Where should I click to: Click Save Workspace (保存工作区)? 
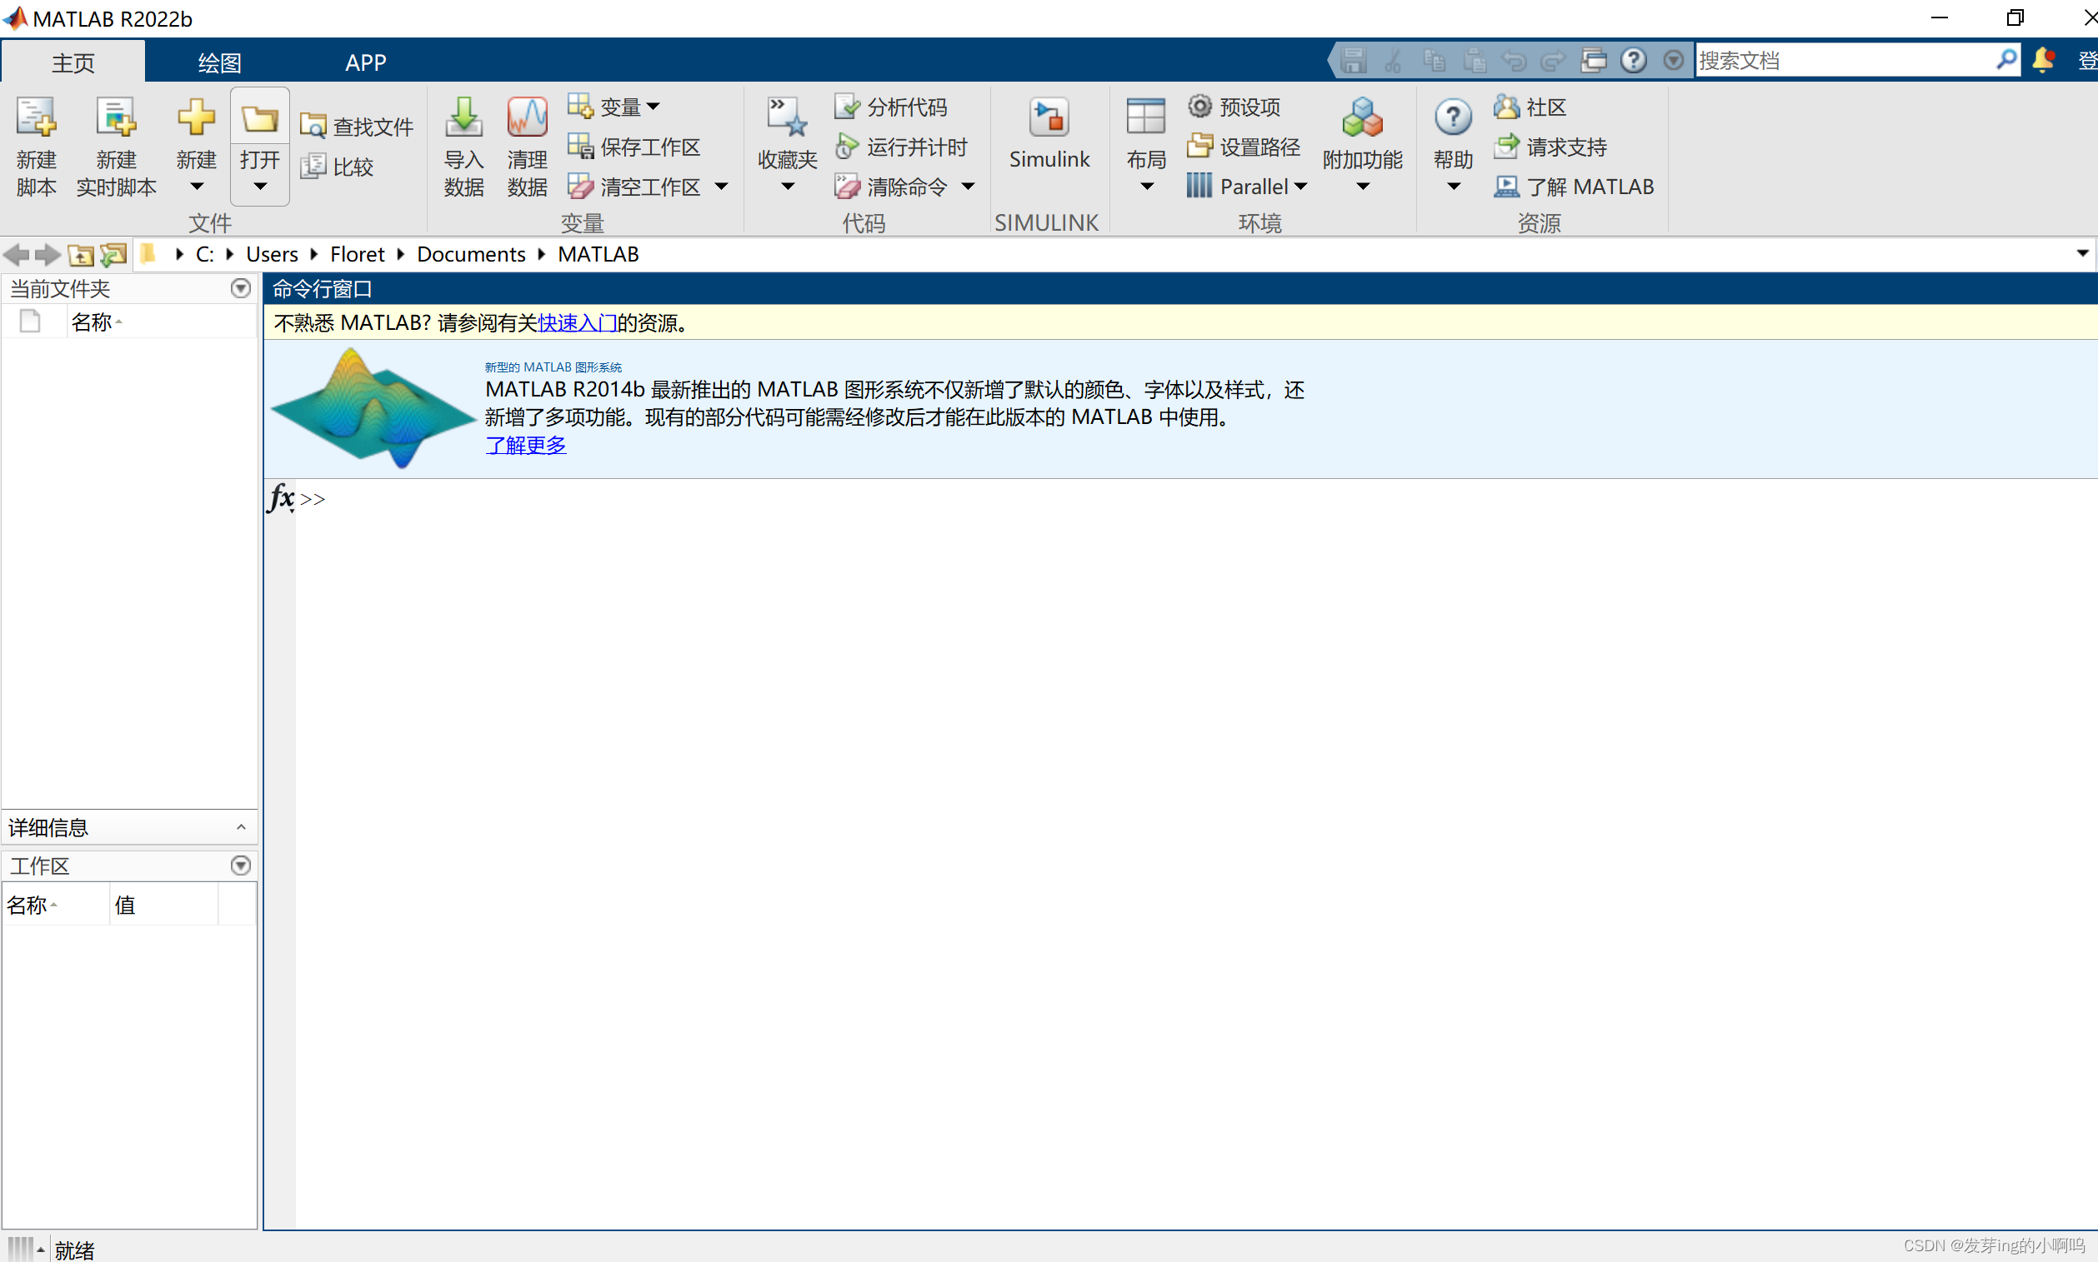633,147
